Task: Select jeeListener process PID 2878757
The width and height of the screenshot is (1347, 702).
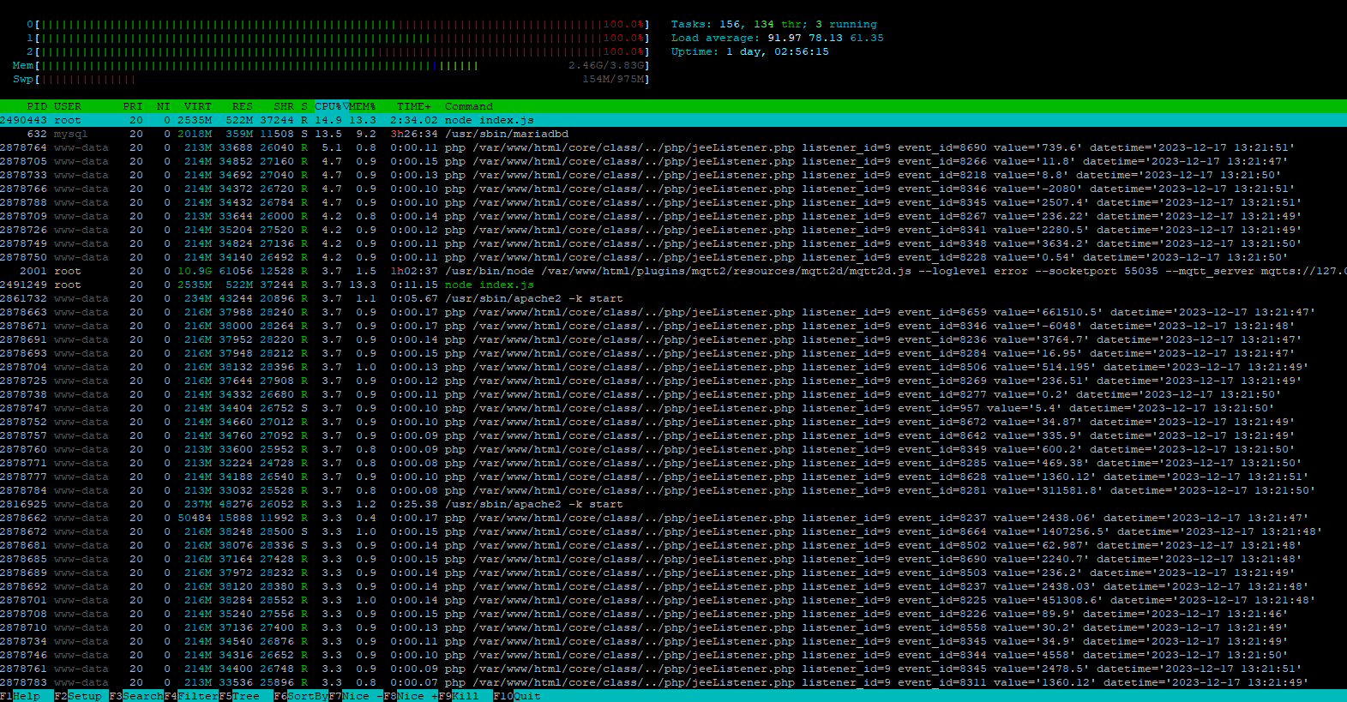Action: tap(673, 435)
